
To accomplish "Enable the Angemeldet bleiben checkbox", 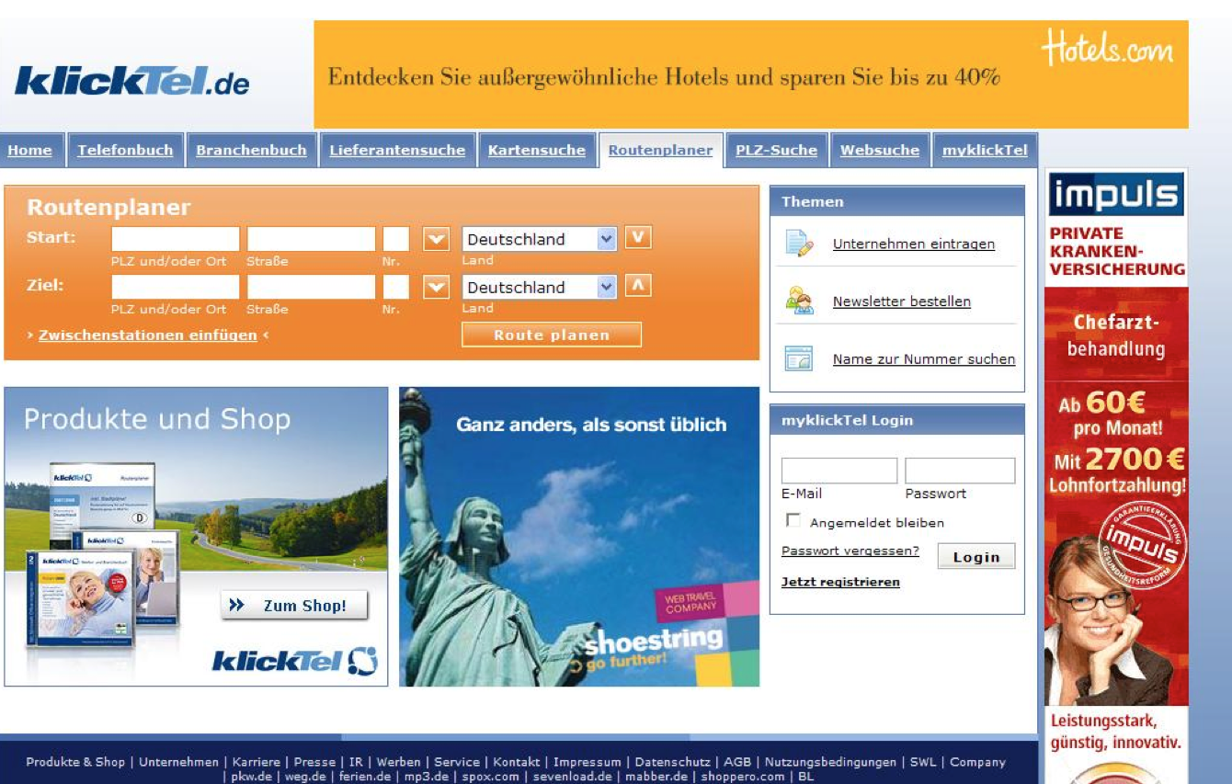I will tap(793, 521).
